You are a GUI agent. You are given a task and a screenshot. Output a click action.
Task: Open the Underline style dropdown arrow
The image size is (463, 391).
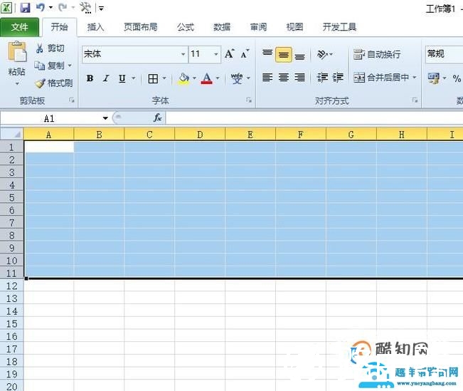pos(134,78)
